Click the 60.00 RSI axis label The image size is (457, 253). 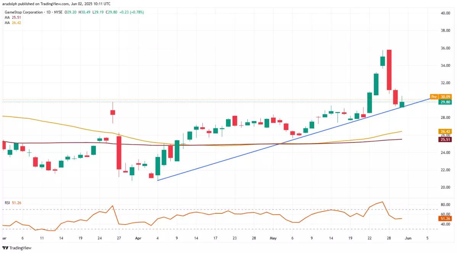[x=445, y=214]
